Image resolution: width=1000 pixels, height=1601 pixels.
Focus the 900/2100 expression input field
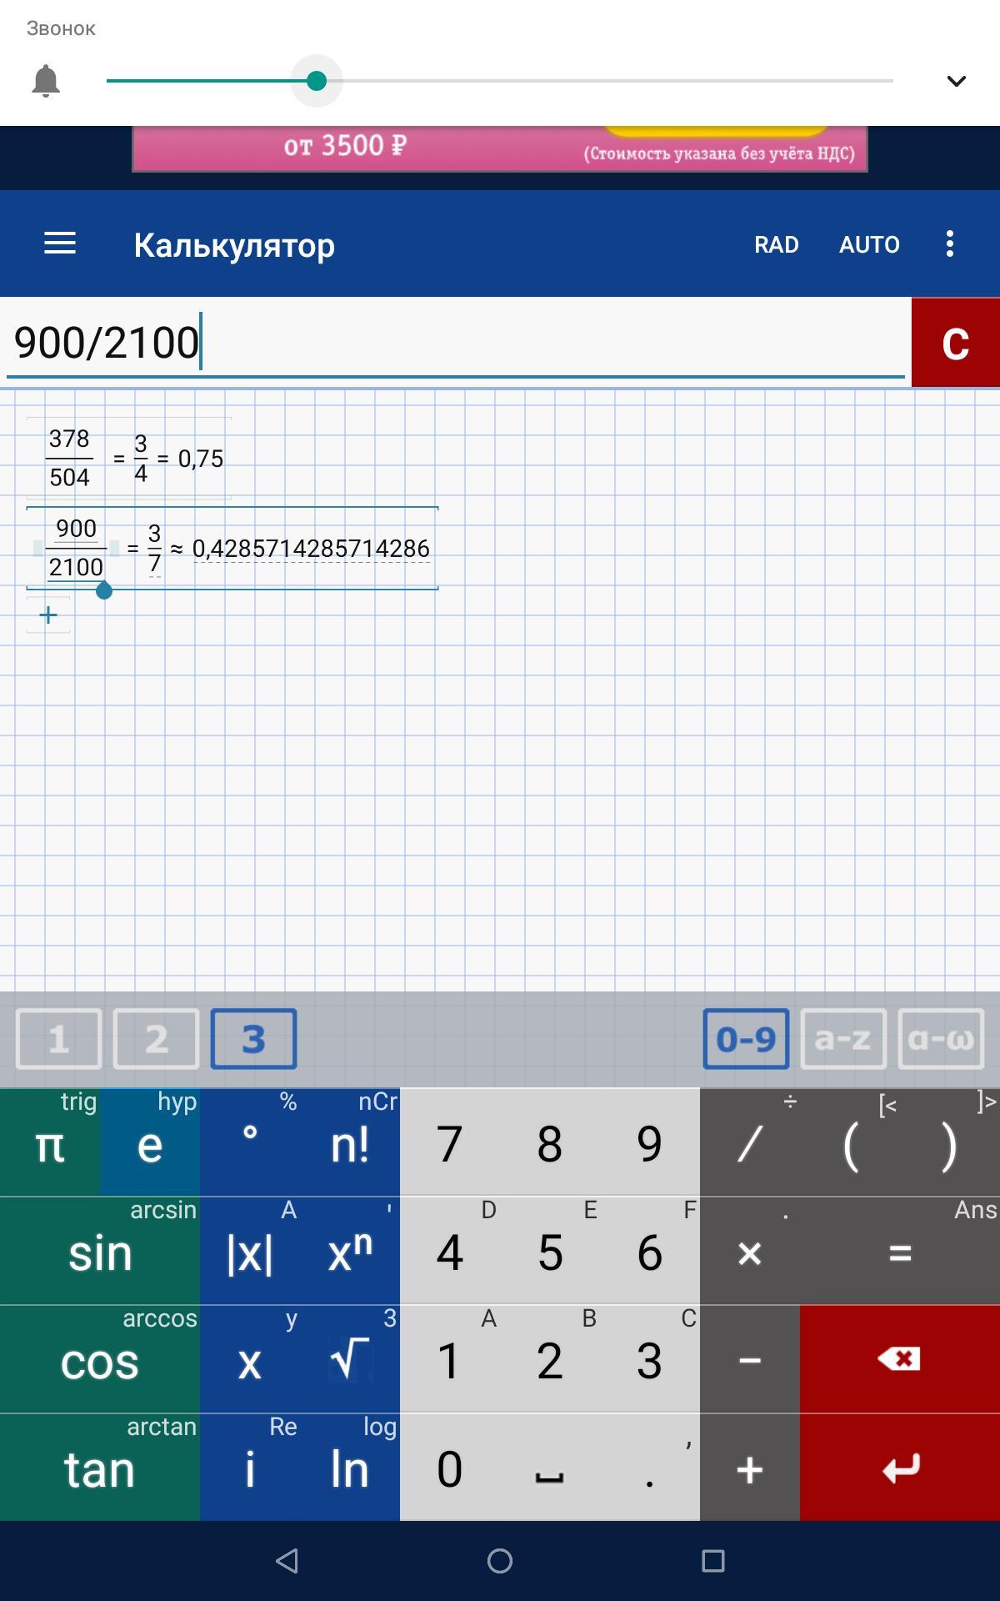click(x=454, y=343)
